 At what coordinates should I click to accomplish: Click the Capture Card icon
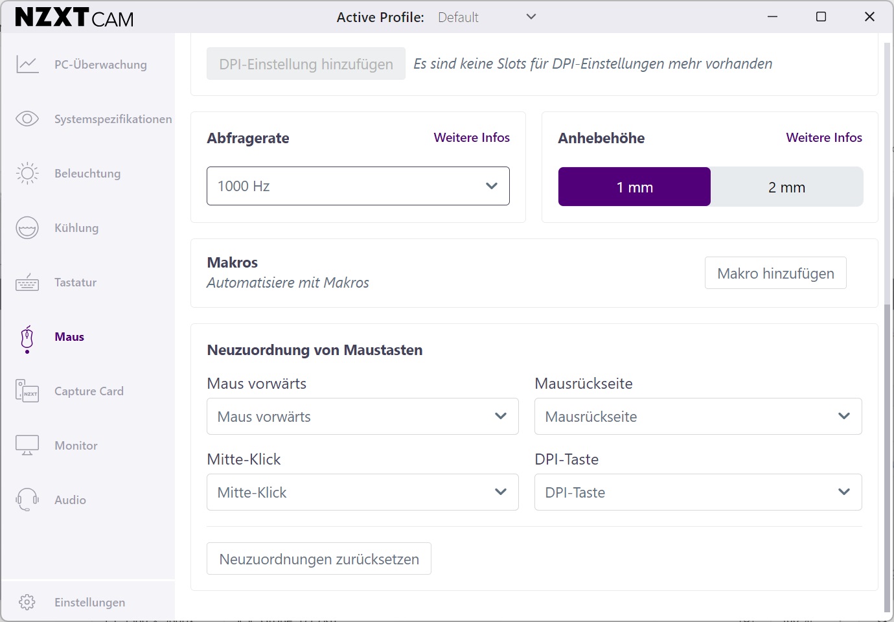27,391
